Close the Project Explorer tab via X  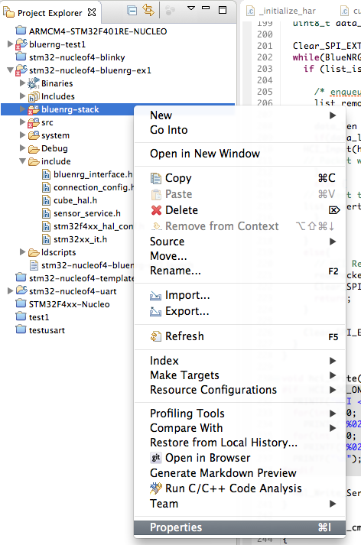coord(92,12)
